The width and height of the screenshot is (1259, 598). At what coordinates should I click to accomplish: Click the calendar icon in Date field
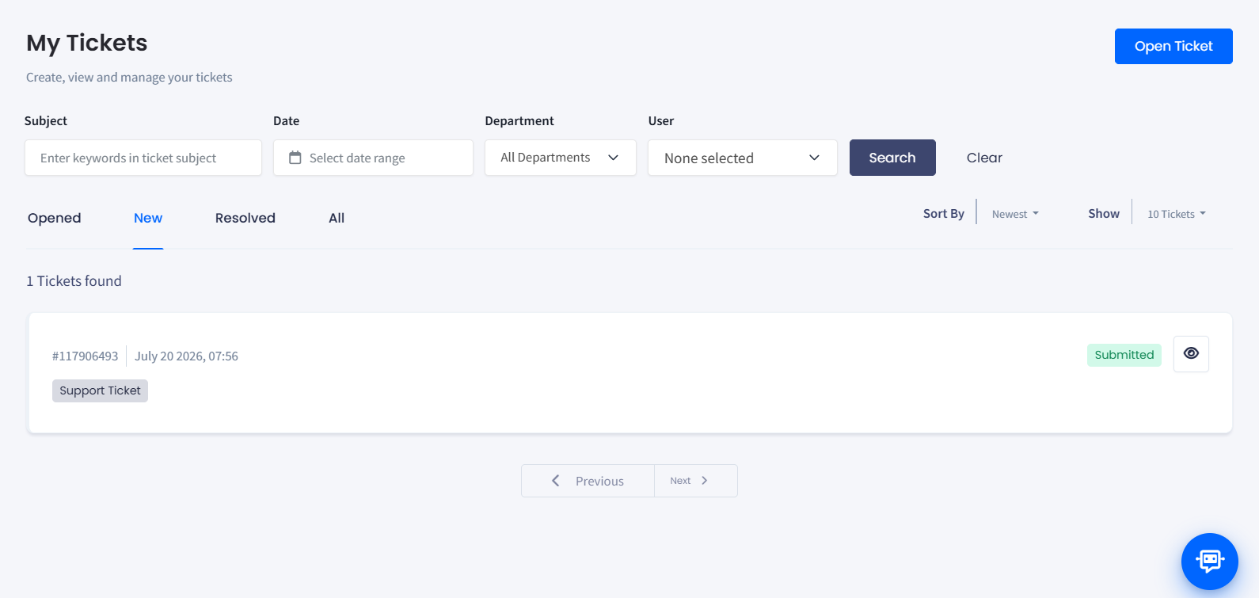(x=295, y=158)
